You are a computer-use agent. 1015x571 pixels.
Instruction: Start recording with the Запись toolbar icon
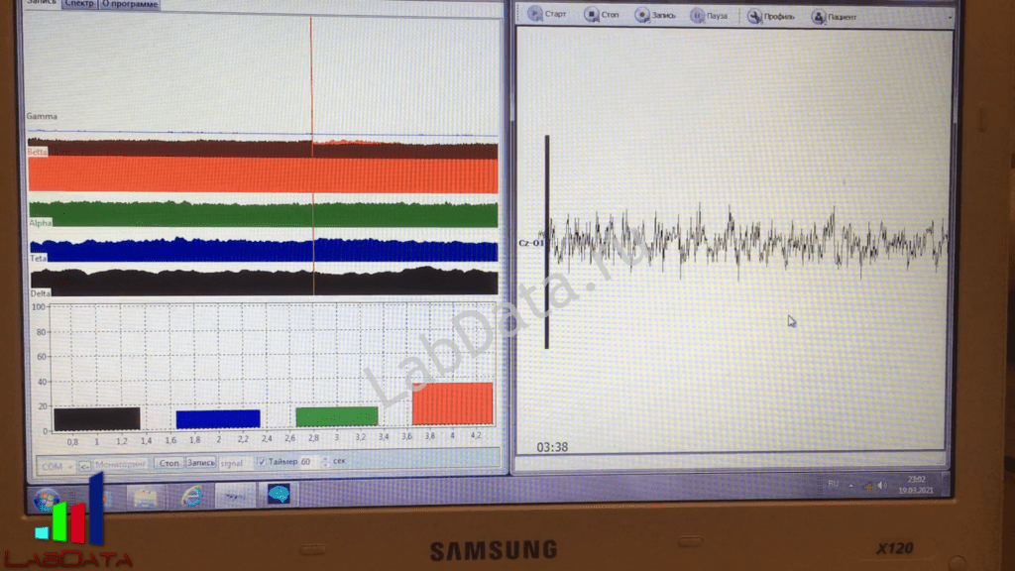point(641,15)
